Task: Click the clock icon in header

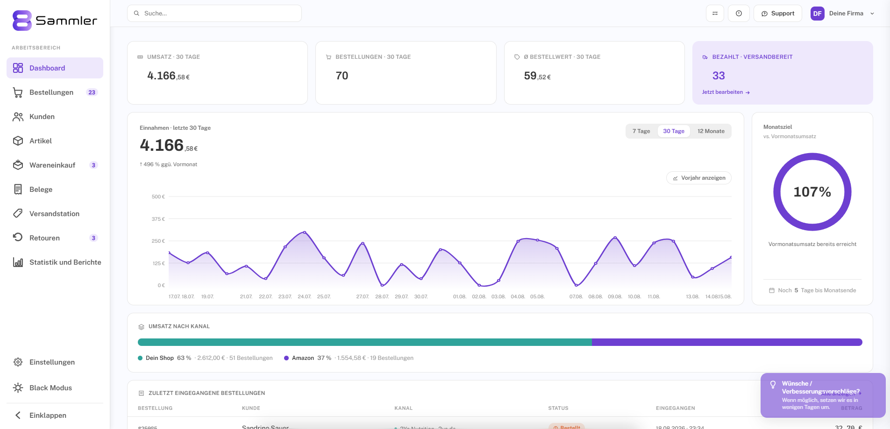Action: click(739, 14)
